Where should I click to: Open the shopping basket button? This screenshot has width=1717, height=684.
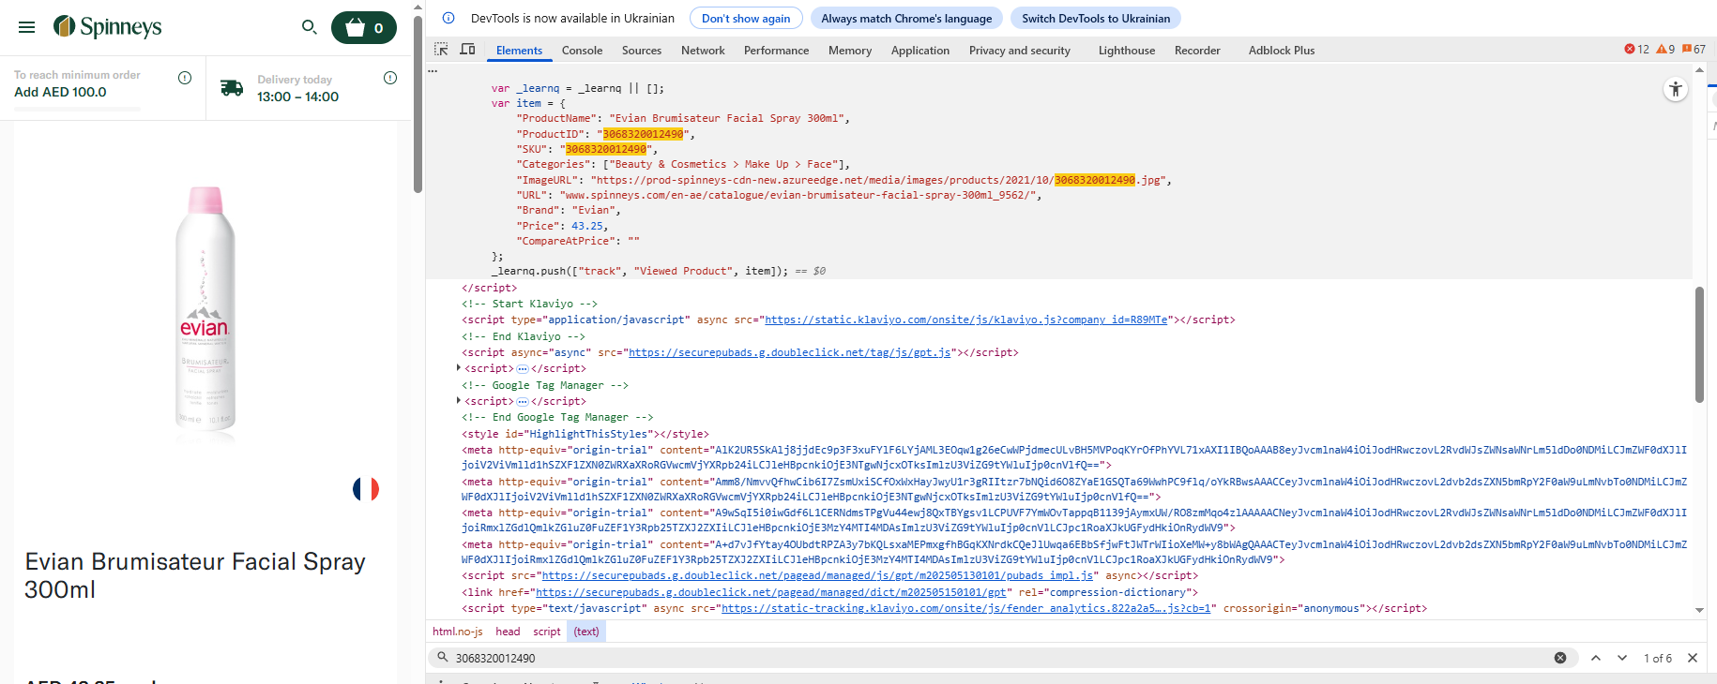(364, 28)
